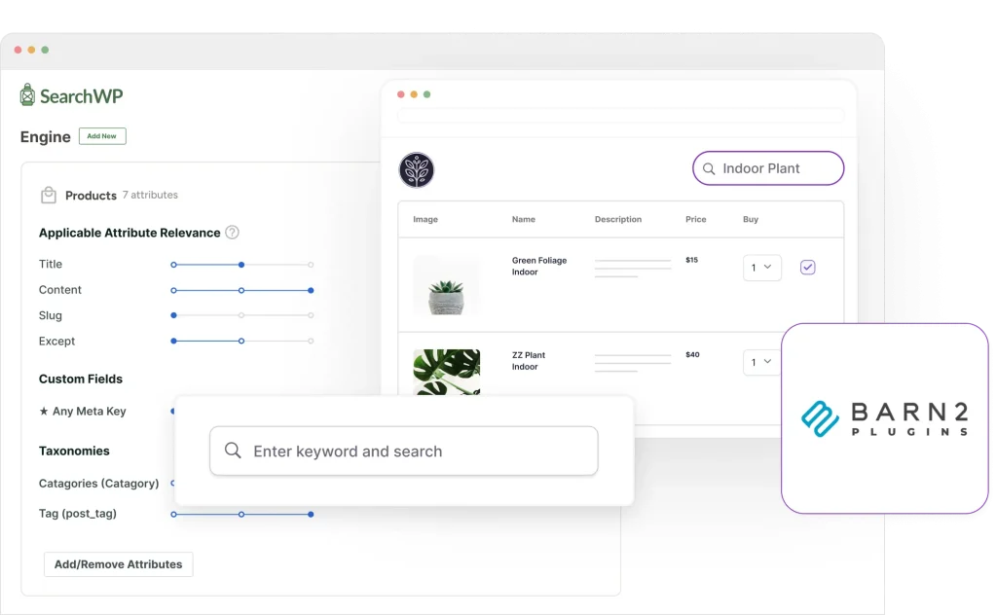Click the ZZ Plant Indoor product name
The width and height of the screenshot is (997, 615).
pos(529,361)
